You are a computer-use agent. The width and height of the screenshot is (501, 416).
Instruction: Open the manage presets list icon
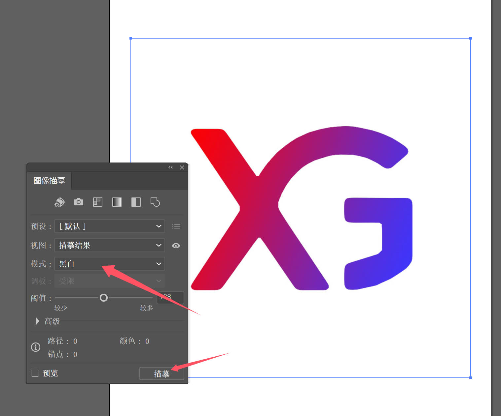pyautogui.click(x=176, y=226)
